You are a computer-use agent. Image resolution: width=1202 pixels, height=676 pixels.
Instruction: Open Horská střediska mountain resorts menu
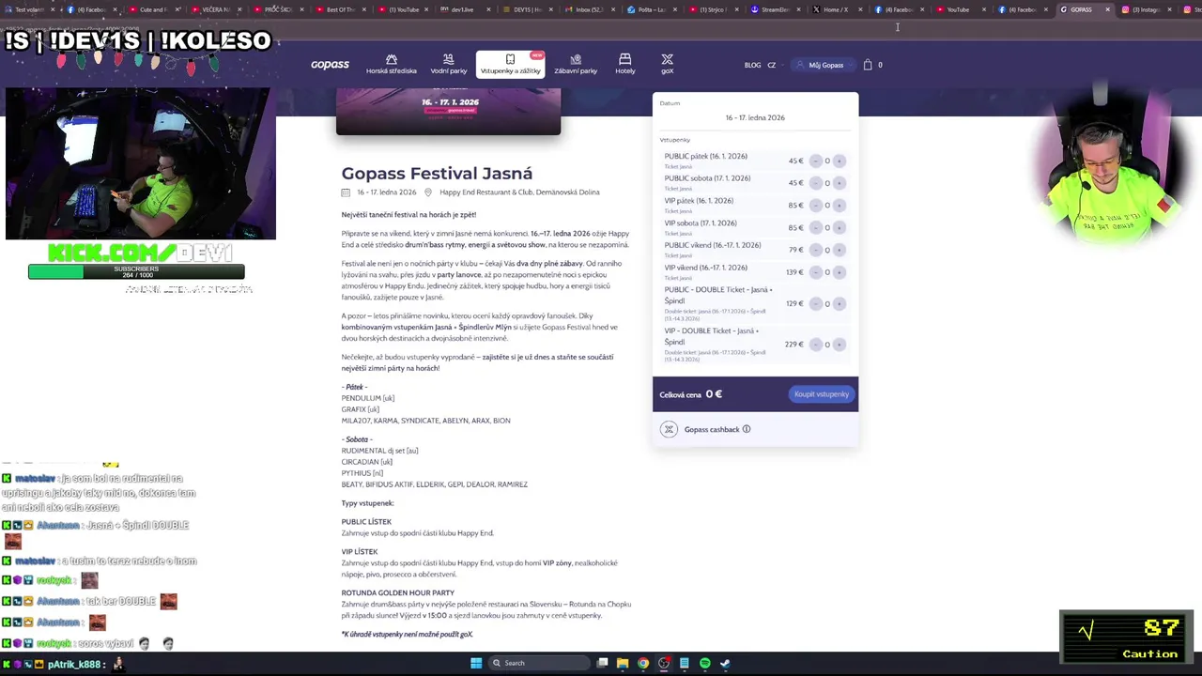coord(392,64)
